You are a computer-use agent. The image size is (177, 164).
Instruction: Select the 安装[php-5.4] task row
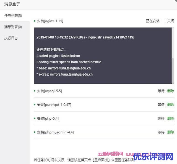104,118
